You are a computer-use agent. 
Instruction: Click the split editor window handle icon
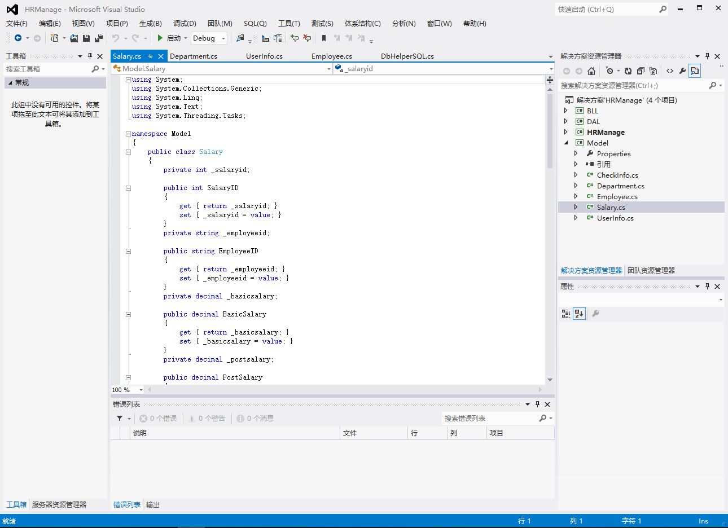point(550,80)
